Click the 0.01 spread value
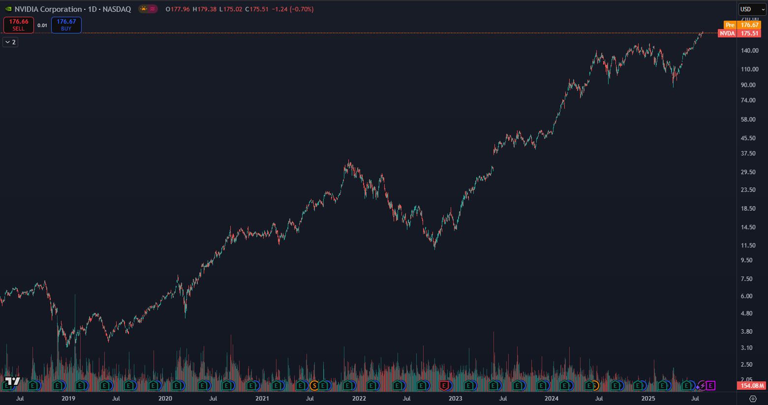This screenshot has height=405, width=768. click(42, 26)
